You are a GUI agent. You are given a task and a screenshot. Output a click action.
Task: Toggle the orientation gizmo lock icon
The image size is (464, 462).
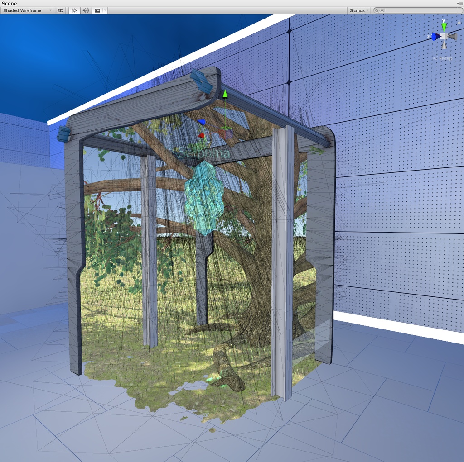click(x=459, y=23)
